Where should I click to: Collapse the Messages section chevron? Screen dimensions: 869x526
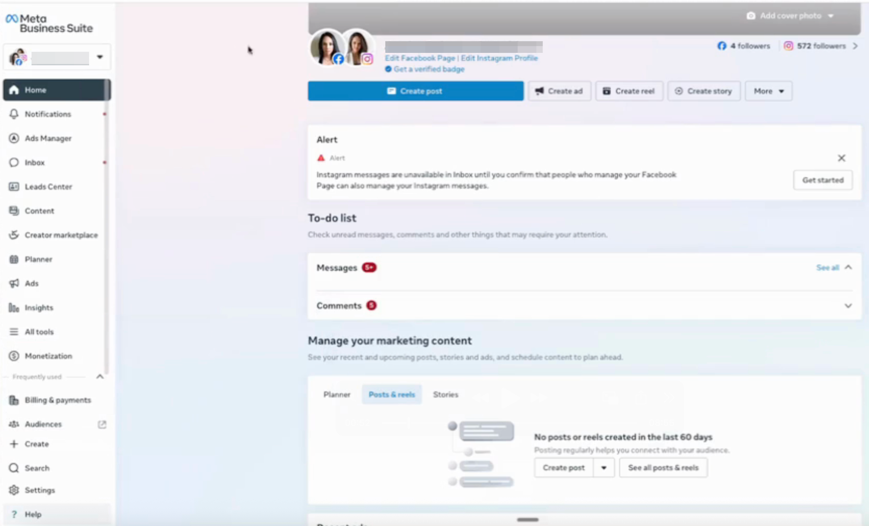(x=848, y=267)
